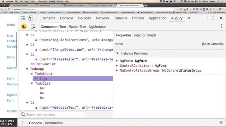This screenshot has height=127, width=226.
Task: Open the NgModel Form link
Action: 12,98
